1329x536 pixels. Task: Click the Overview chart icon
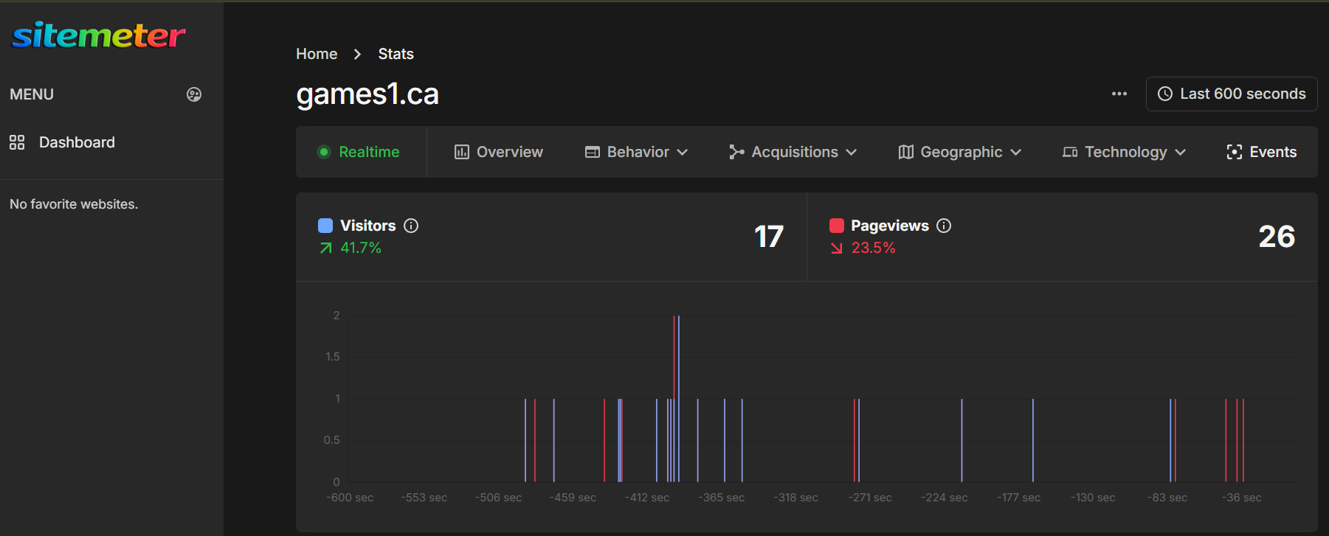[x=462, y=152]
